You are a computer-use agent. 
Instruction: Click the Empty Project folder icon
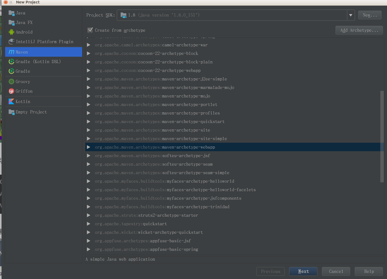pos(11,112)
